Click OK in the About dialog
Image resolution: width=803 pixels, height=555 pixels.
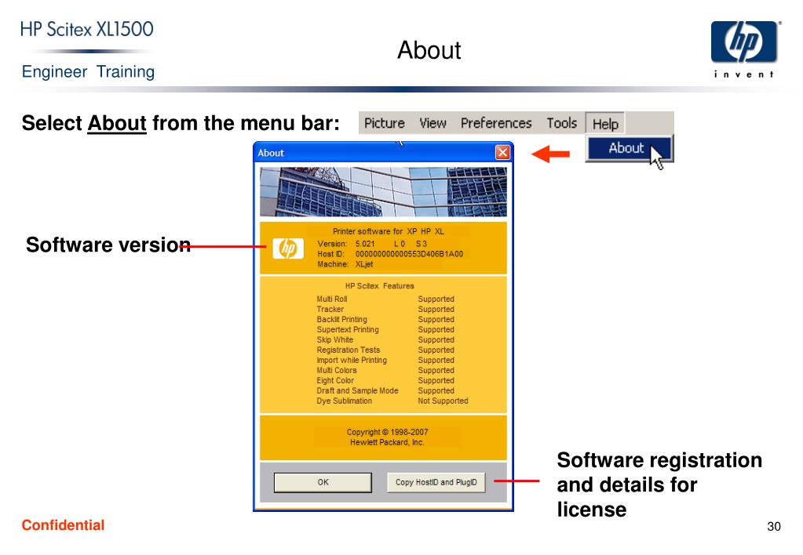[323, 482]
